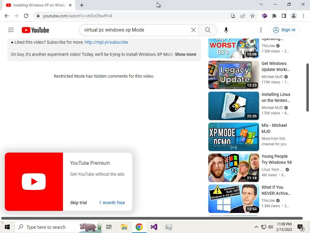
Task: Open Linux on Nintendo Wii thumbnail
Action: point(233,106)
